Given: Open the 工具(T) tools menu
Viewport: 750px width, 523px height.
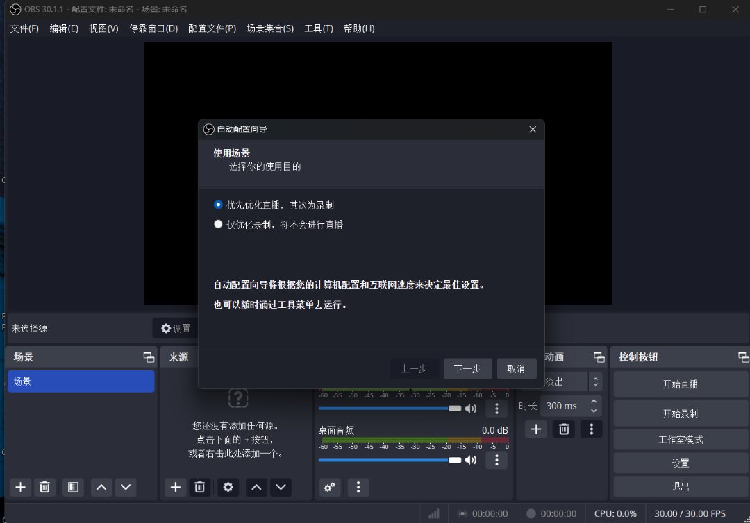Looking at the screenshot, I should click(x=318, y=28).
